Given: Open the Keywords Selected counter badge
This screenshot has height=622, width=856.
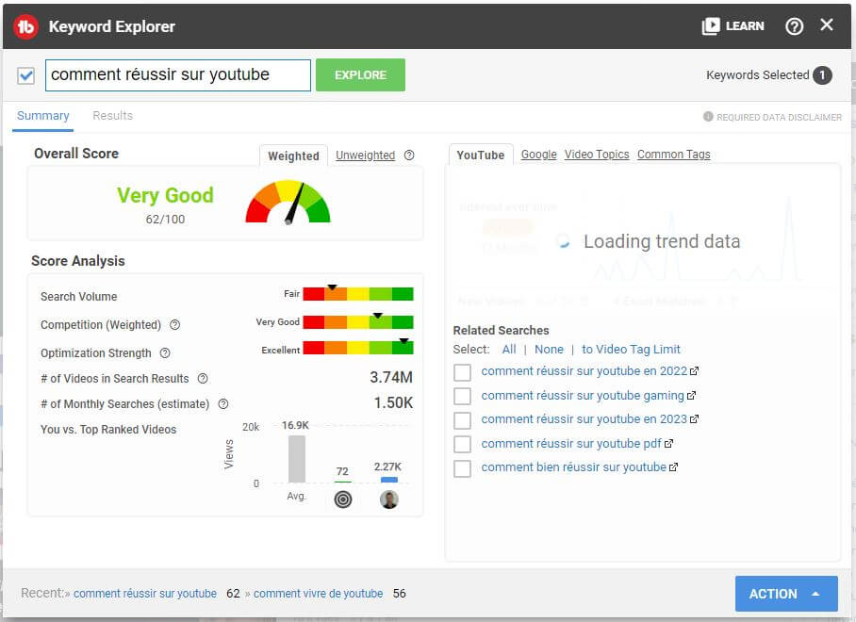Looking at the screenshot, I should click(822, 75).
